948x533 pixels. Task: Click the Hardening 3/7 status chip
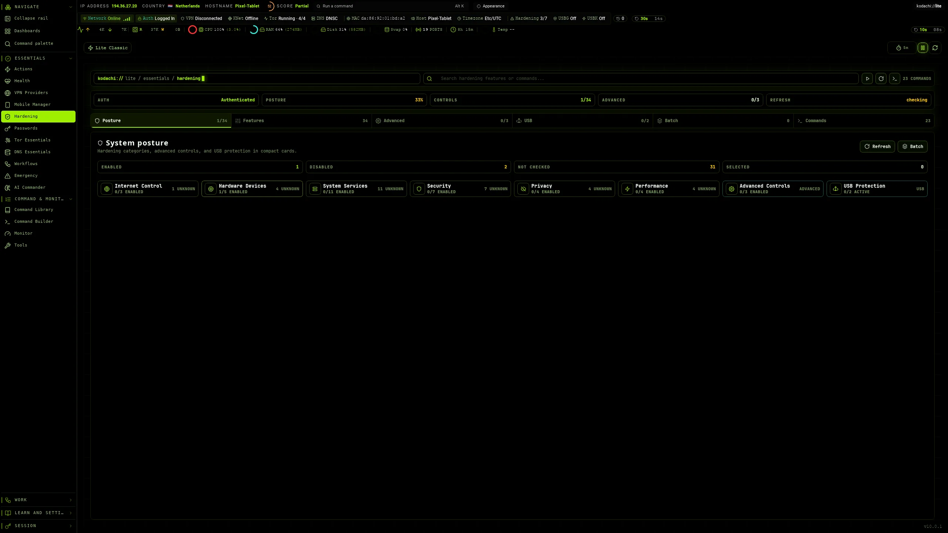pyautogui.click(x=528, y=19)
